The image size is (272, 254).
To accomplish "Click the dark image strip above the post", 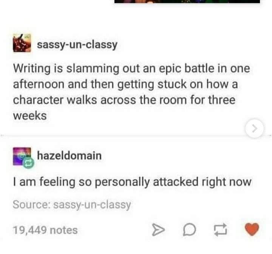I will [187, 2].
